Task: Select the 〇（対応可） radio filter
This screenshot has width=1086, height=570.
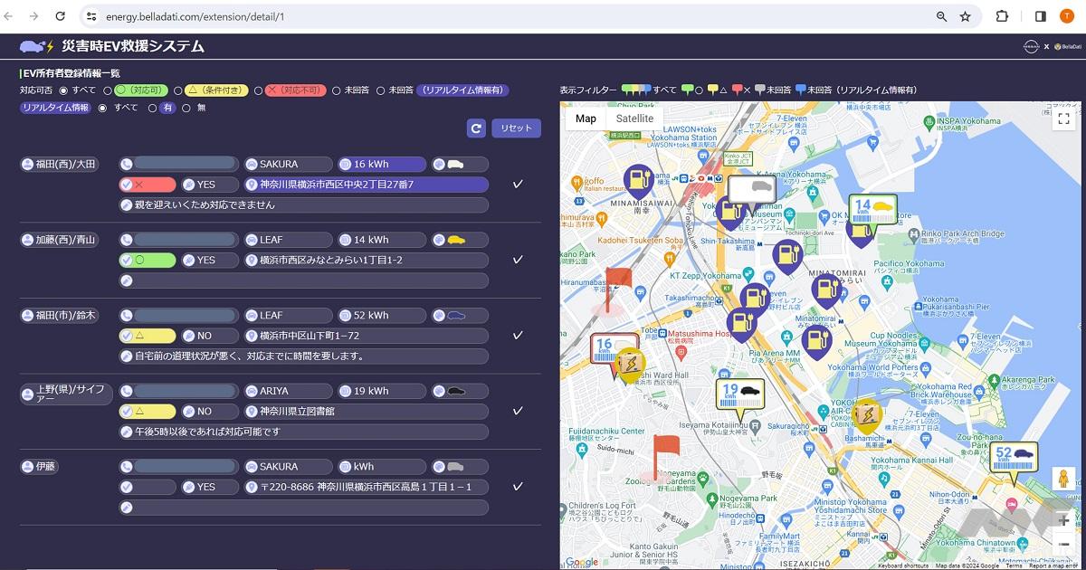Action: [x=108, y=90]
